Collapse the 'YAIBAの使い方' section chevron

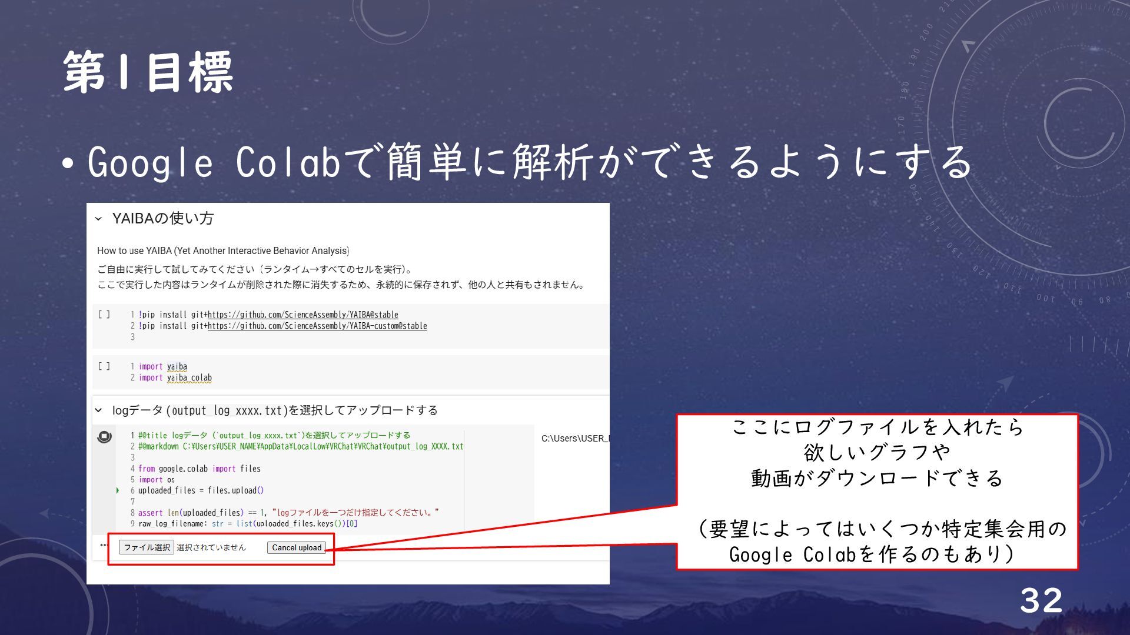pos(98,219)
